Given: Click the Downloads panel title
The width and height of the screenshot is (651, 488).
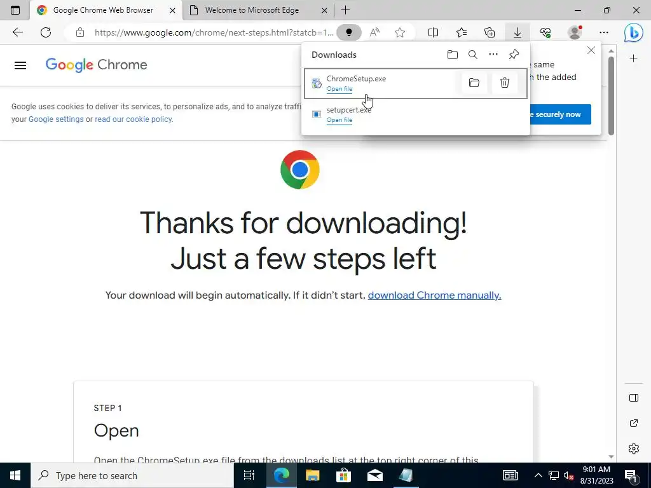Looking at the screenshot, I should click(334, 55).
